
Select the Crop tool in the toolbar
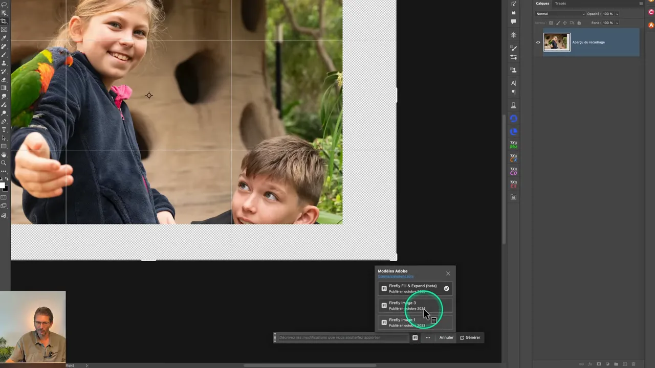[4, 21]
